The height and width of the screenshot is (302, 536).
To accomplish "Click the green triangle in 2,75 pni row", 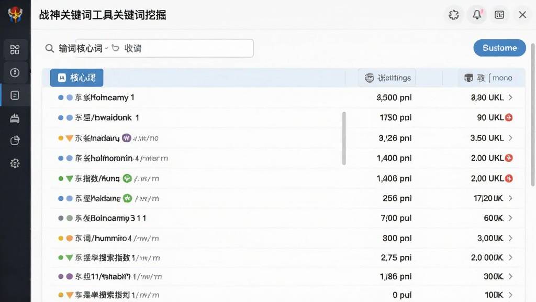I will 70,258.
